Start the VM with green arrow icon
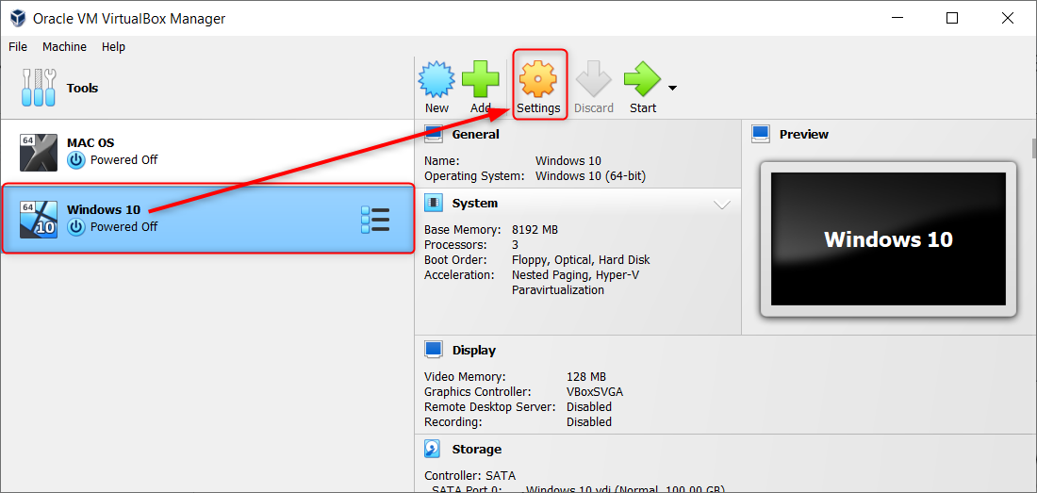 tap(642, 81)
